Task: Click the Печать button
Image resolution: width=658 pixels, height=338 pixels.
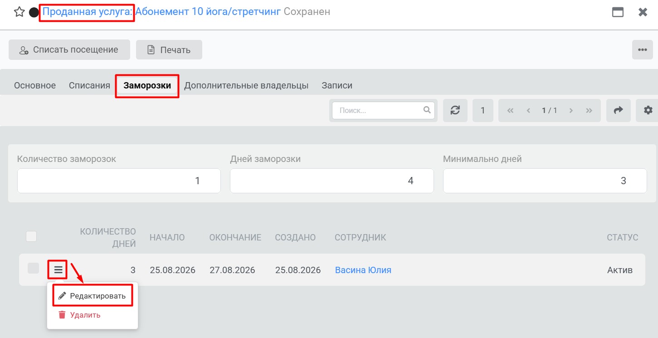Action: pyautogui.click(x=169, y=50)
